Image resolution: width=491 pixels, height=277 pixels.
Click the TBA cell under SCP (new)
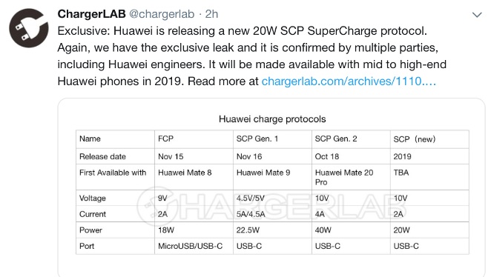(x=429, y=177)
